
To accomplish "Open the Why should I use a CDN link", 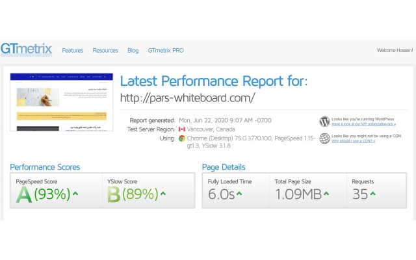I will click(353, 141).
